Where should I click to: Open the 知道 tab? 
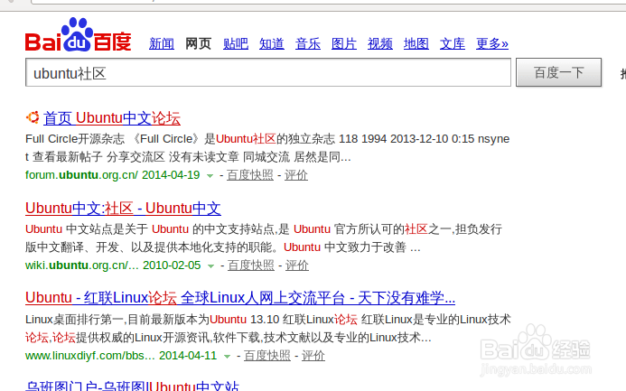coord(272,43)
